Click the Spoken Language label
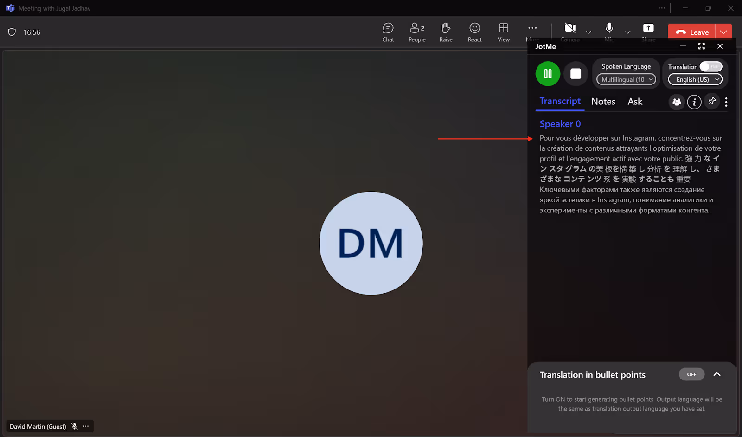 click(626, 66)
